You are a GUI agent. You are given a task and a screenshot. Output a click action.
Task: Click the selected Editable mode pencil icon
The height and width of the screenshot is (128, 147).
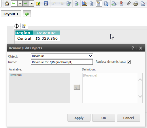coord(99,4)
